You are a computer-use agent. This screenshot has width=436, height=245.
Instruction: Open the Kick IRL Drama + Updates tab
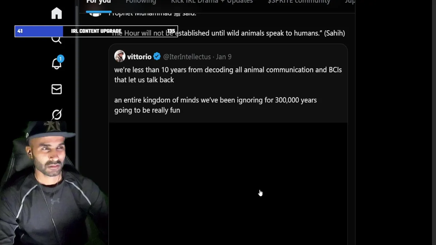pyautogui.click(x=212, y=2)
